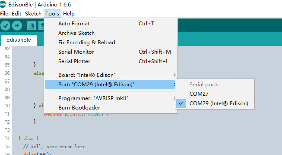Click the Arduino logo in title bar
Viewport: 282px width, 155px height.
(3, 4)
